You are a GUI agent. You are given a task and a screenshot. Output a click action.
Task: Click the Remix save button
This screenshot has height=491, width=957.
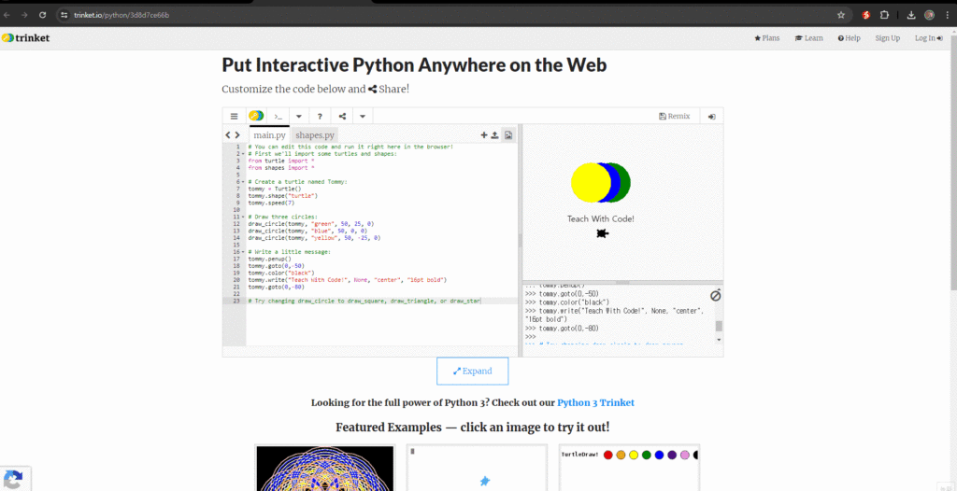[x=675, y=116]
